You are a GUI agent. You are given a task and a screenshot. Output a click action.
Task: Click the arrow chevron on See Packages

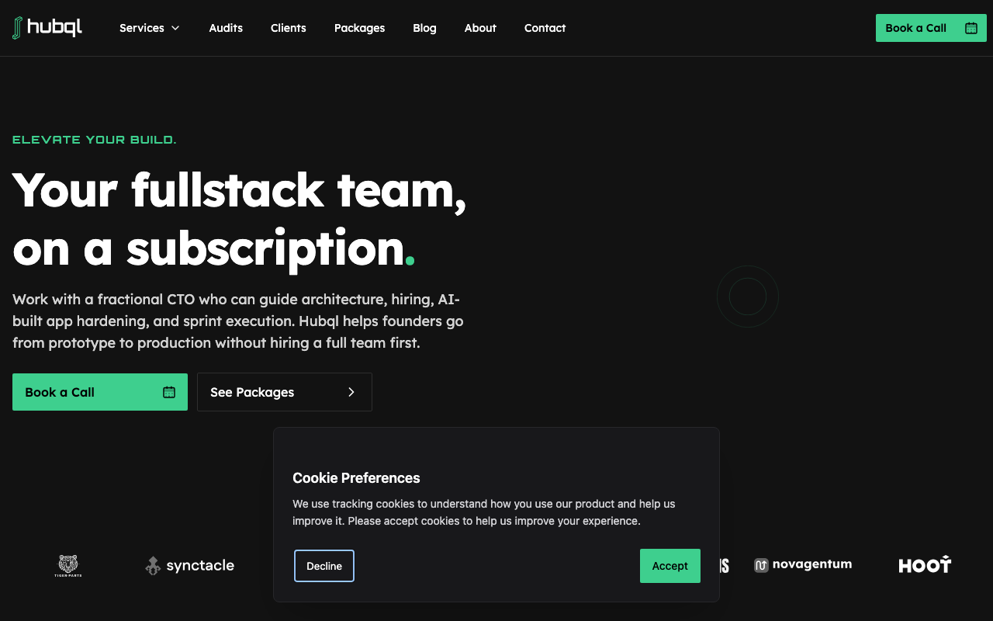click(351, 392)
